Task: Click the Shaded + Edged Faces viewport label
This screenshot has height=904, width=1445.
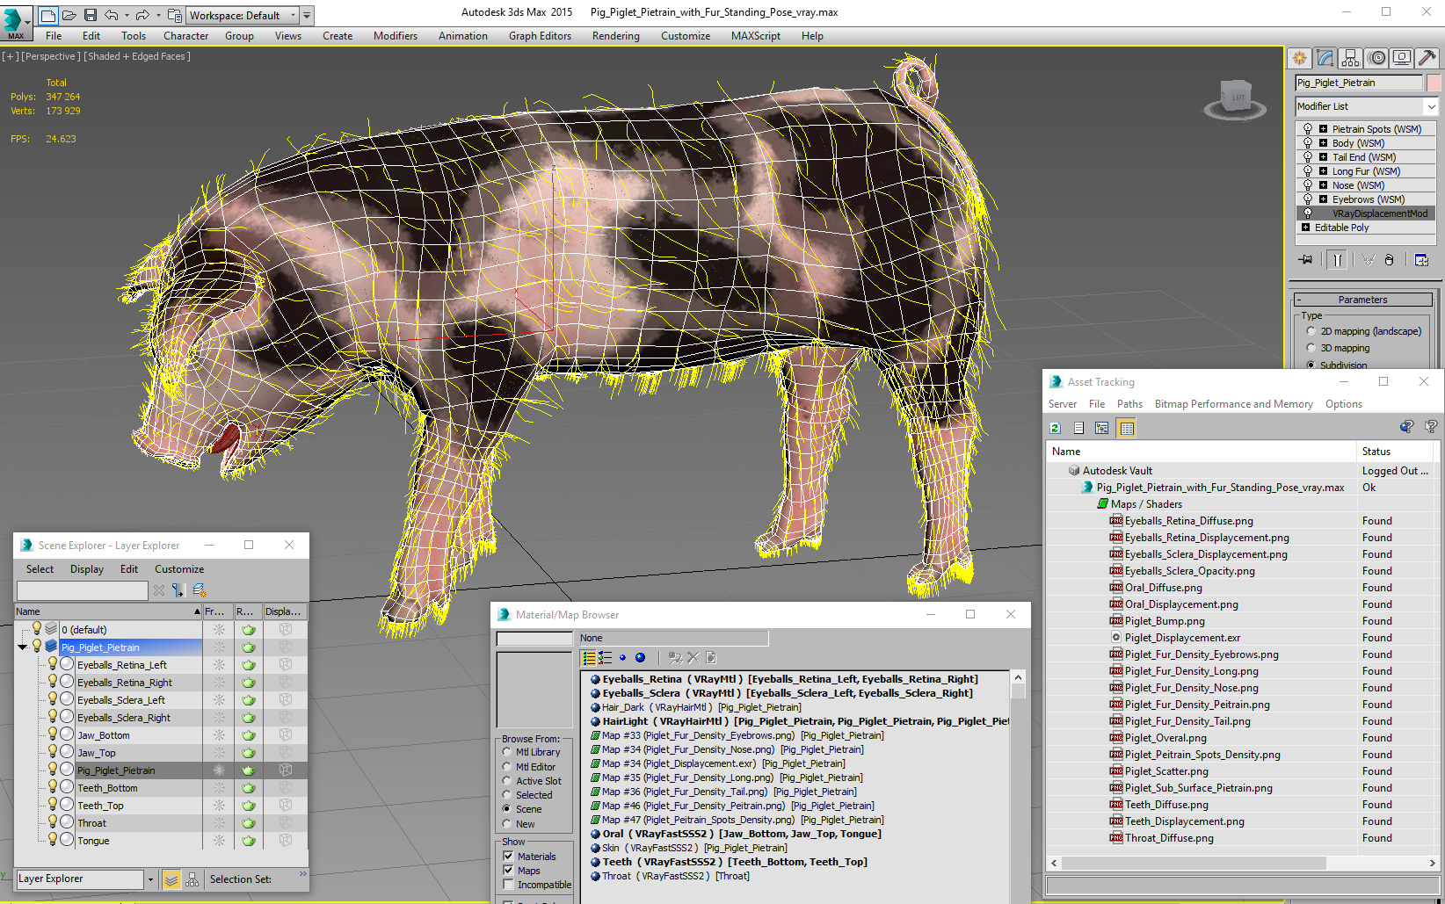Action: tap(137, 56)
